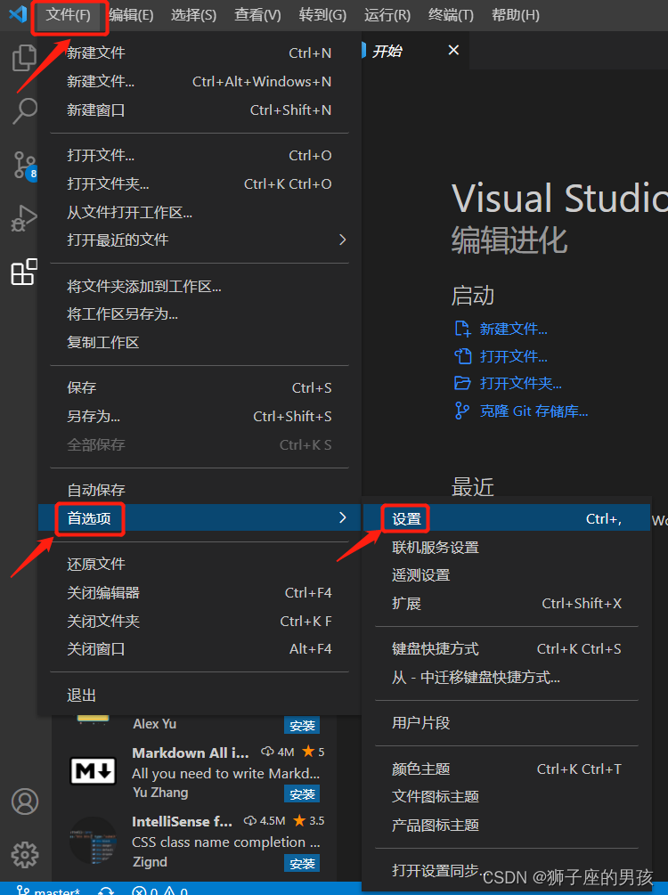This screenshot has height=895, width=668.
Task: Open the 帮助(H) menu
Action: [515, 15]
